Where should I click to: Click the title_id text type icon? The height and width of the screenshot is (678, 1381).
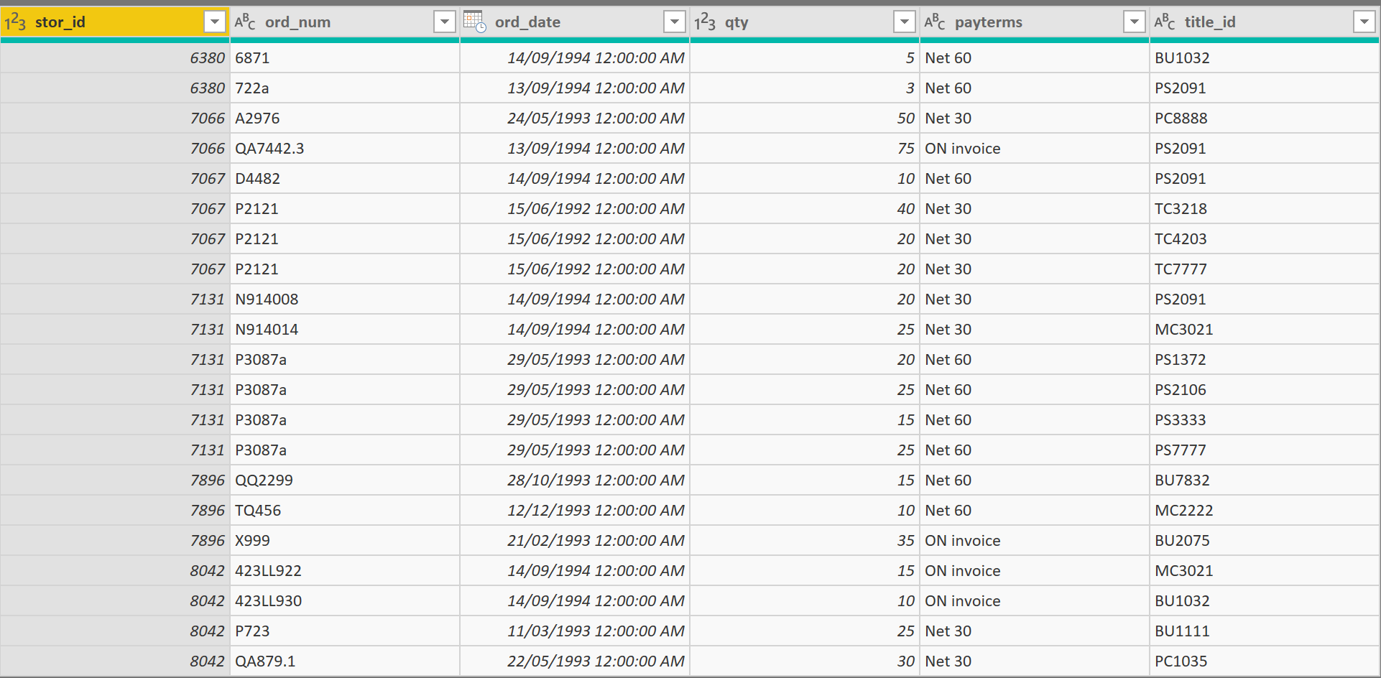pyautogui.click(x=1165, y=22)
